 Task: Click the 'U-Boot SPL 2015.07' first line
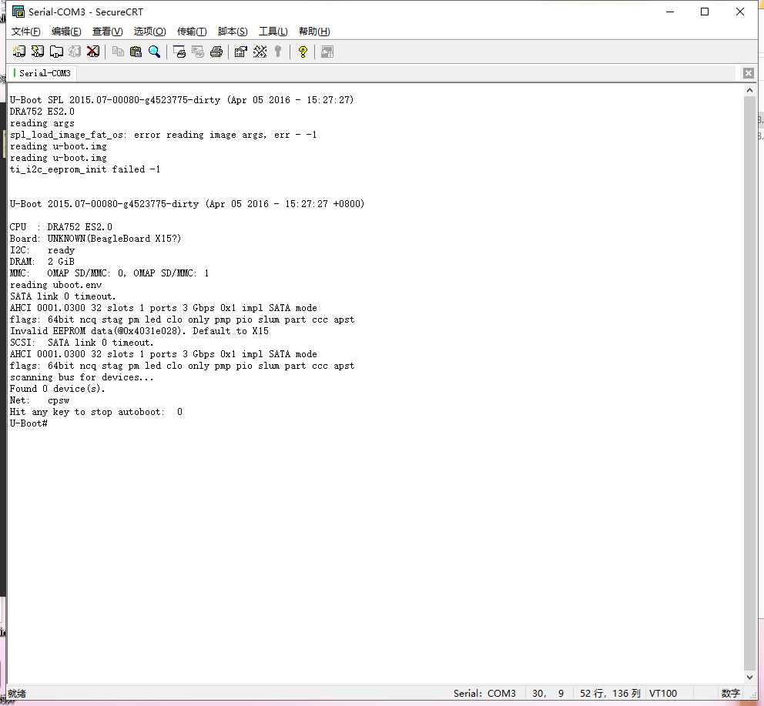pyautogui.click(x=182, y=100)
